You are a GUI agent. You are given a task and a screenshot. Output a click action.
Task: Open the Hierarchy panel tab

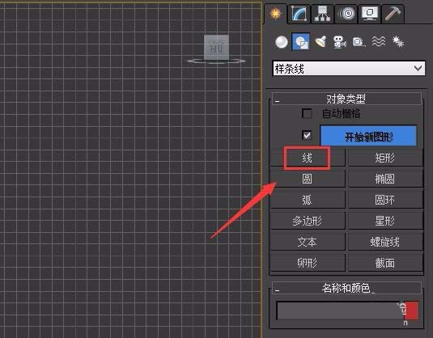click(x=322, y=13)
